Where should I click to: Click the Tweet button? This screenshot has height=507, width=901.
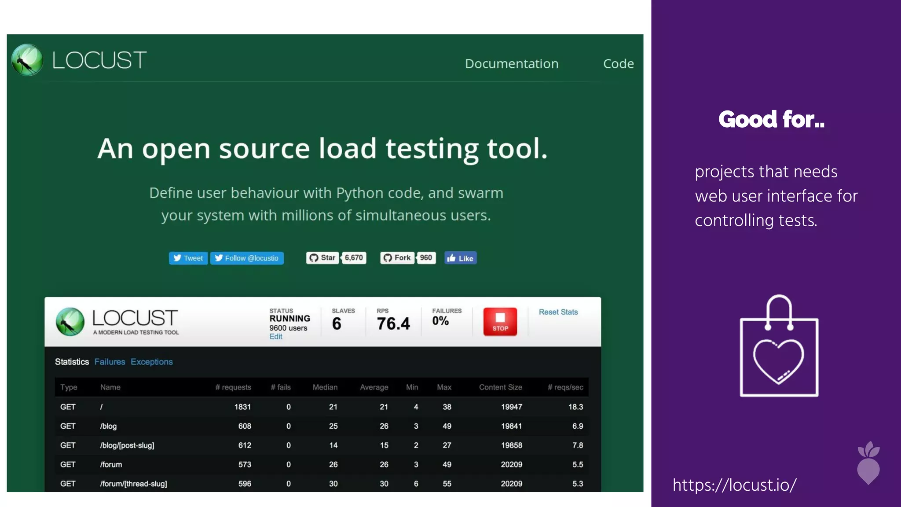pos(188,258)
